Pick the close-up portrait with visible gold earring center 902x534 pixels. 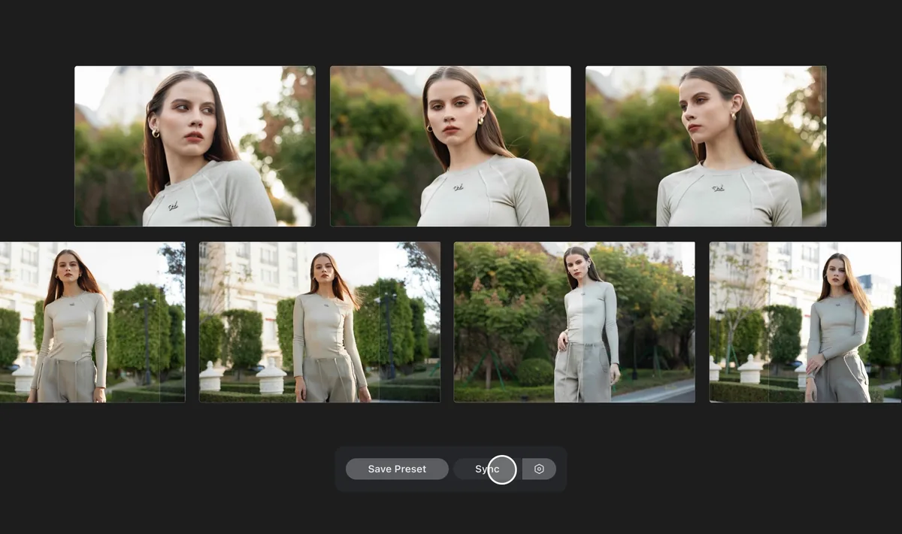(x=450, y=146)
